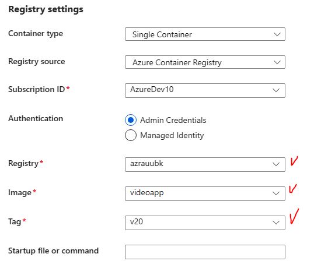Click the Image dropdown chevron arrow
This screenshot has height=268, width=321.
click(276, 193)
